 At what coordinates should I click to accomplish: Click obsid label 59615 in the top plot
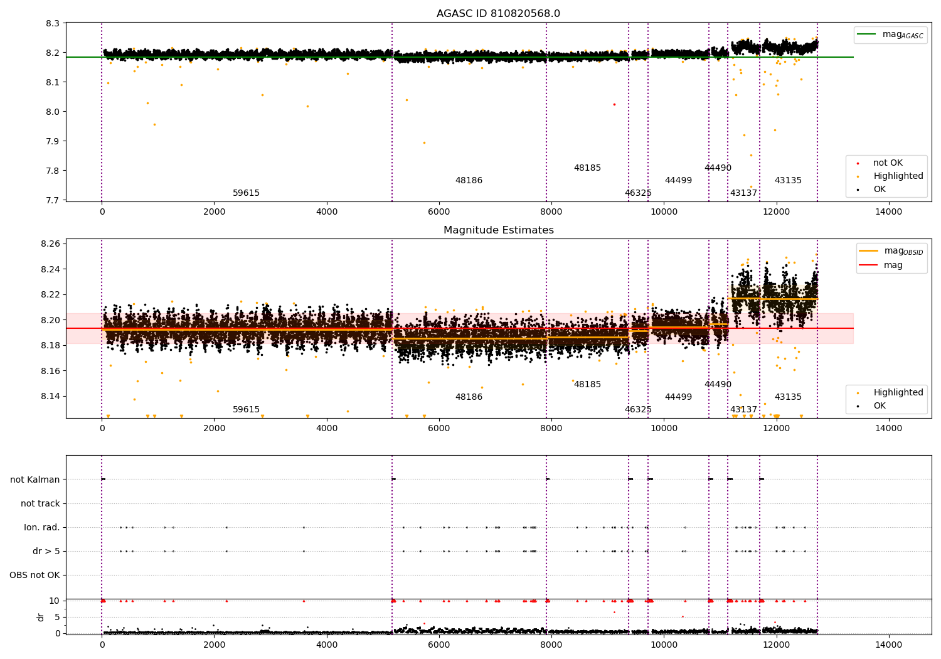pyautogui.click(x=246, y=193)
